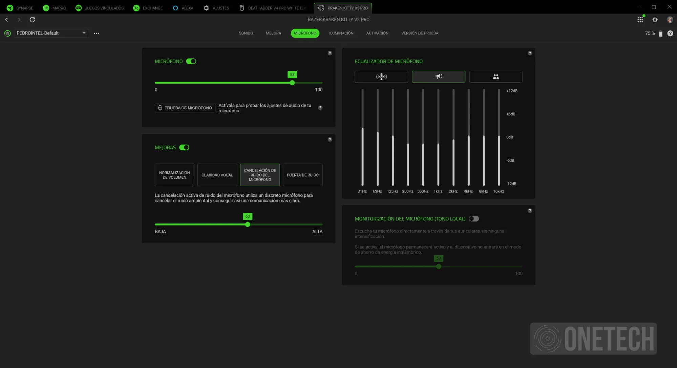Switch to DeathAdder V4 Pro device tab
677x368 pixels.
(x=273, y=8)
